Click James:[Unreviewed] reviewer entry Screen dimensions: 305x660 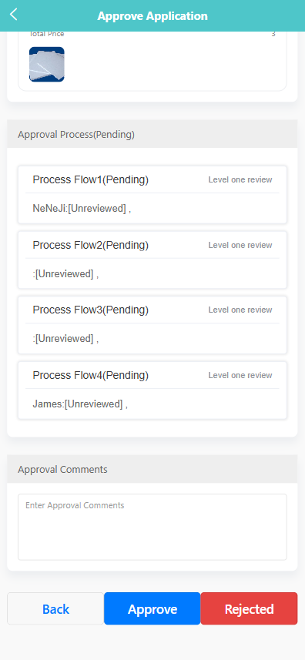[80, 404]
